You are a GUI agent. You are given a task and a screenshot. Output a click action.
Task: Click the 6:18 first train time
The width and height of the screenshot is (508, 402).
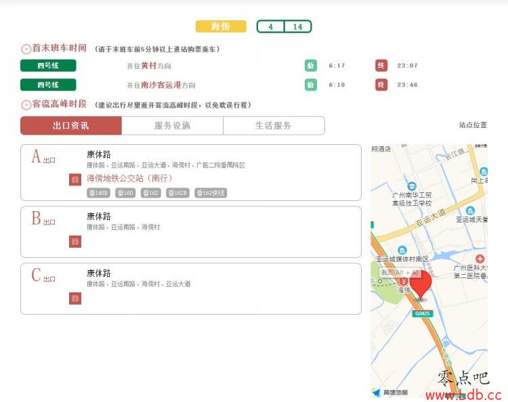337,85
